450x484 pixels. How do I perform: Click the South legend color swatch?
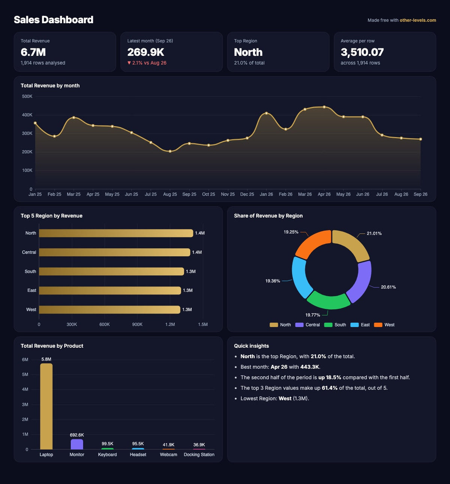pyautogui.click(x=328, y=325)
